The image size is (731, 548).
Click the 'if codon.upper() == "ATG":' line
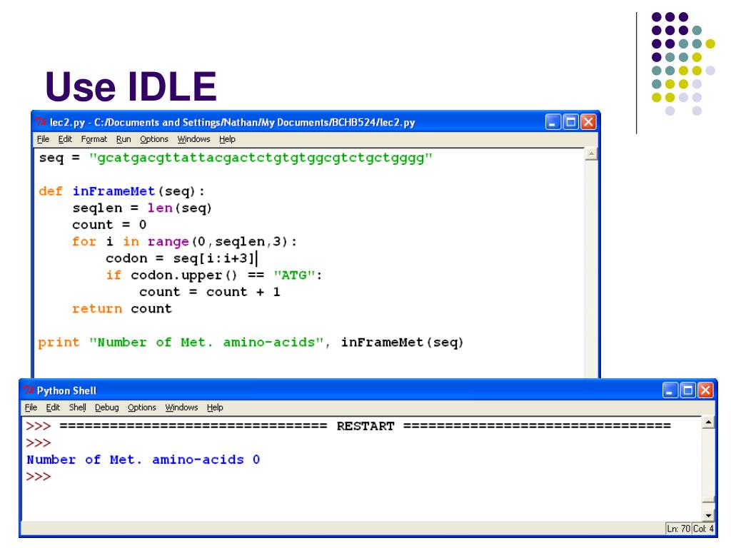tap(214, 275)
